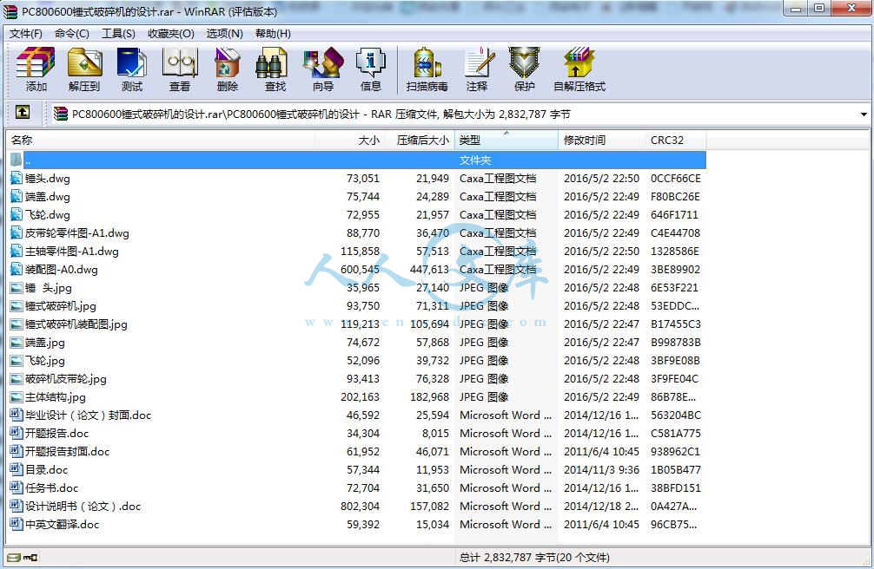Image resolution: width=874 pixels, height=569 pixels.
Task: Click icon of 锤 头.jpg file
Action: (17, 288)
